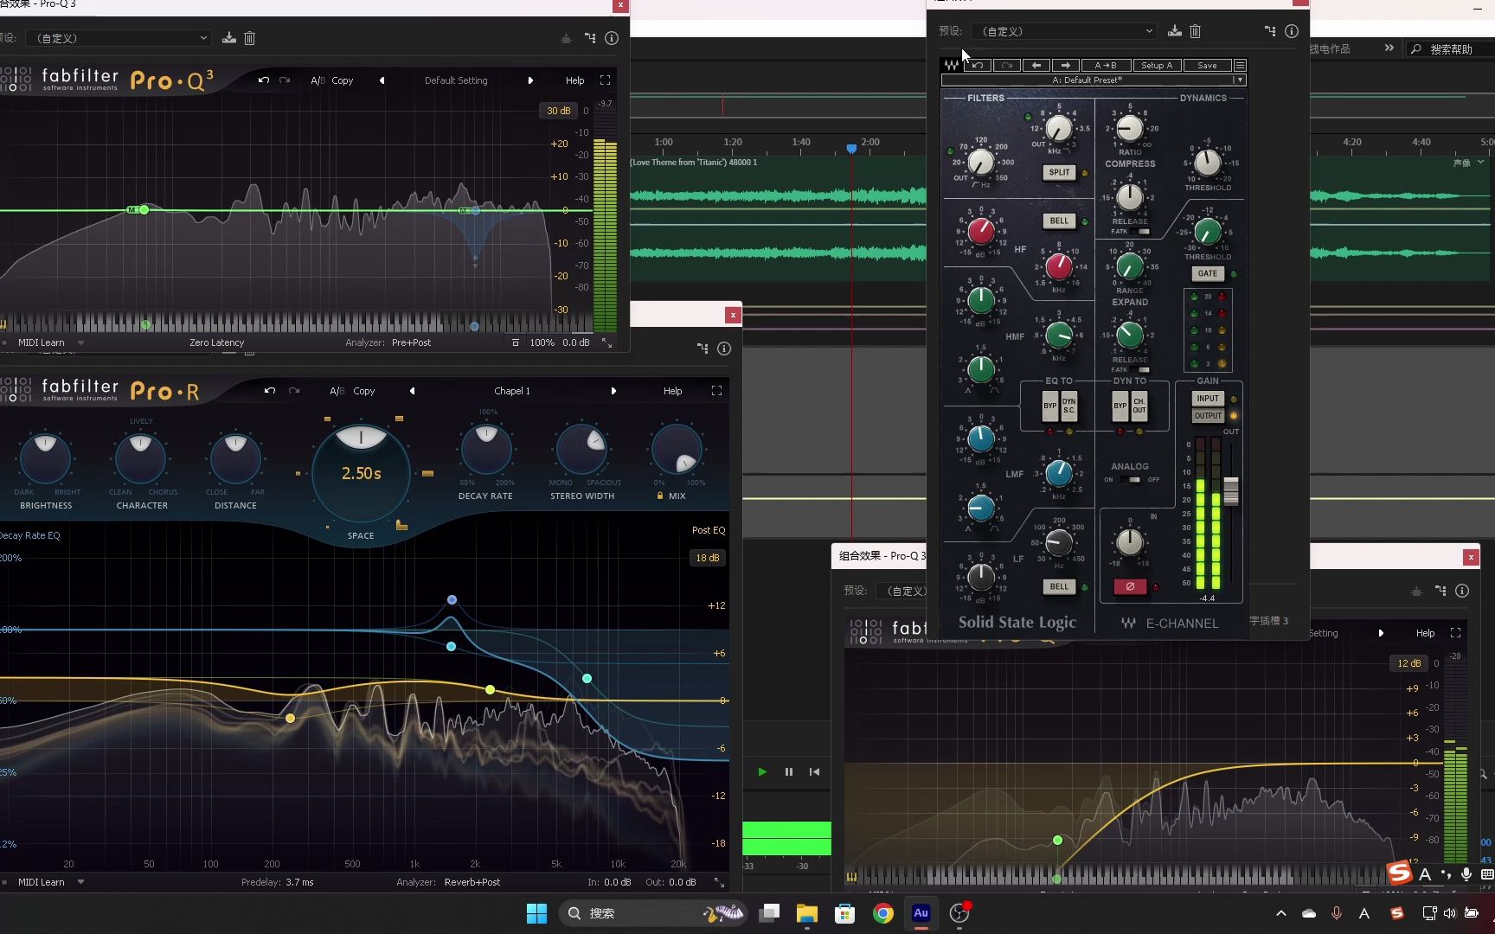
Task: Open Adobe Audition from taskbar
Action: [x=921, y=913]
